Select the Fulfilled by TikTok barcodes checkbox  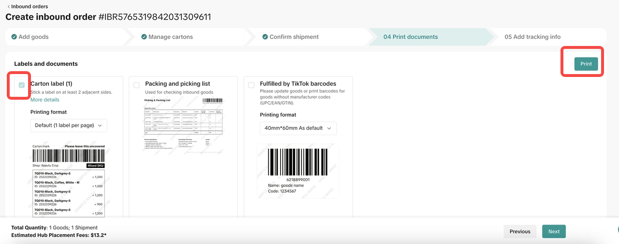click(251, 85)
